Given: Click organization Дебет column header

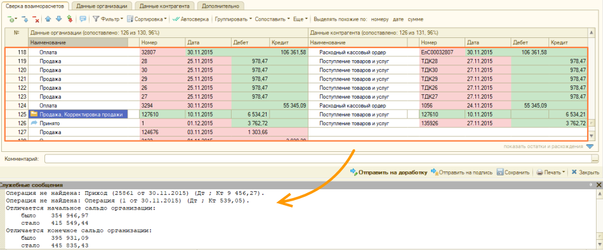Looking at the screenshot, I should click(250, 42).
